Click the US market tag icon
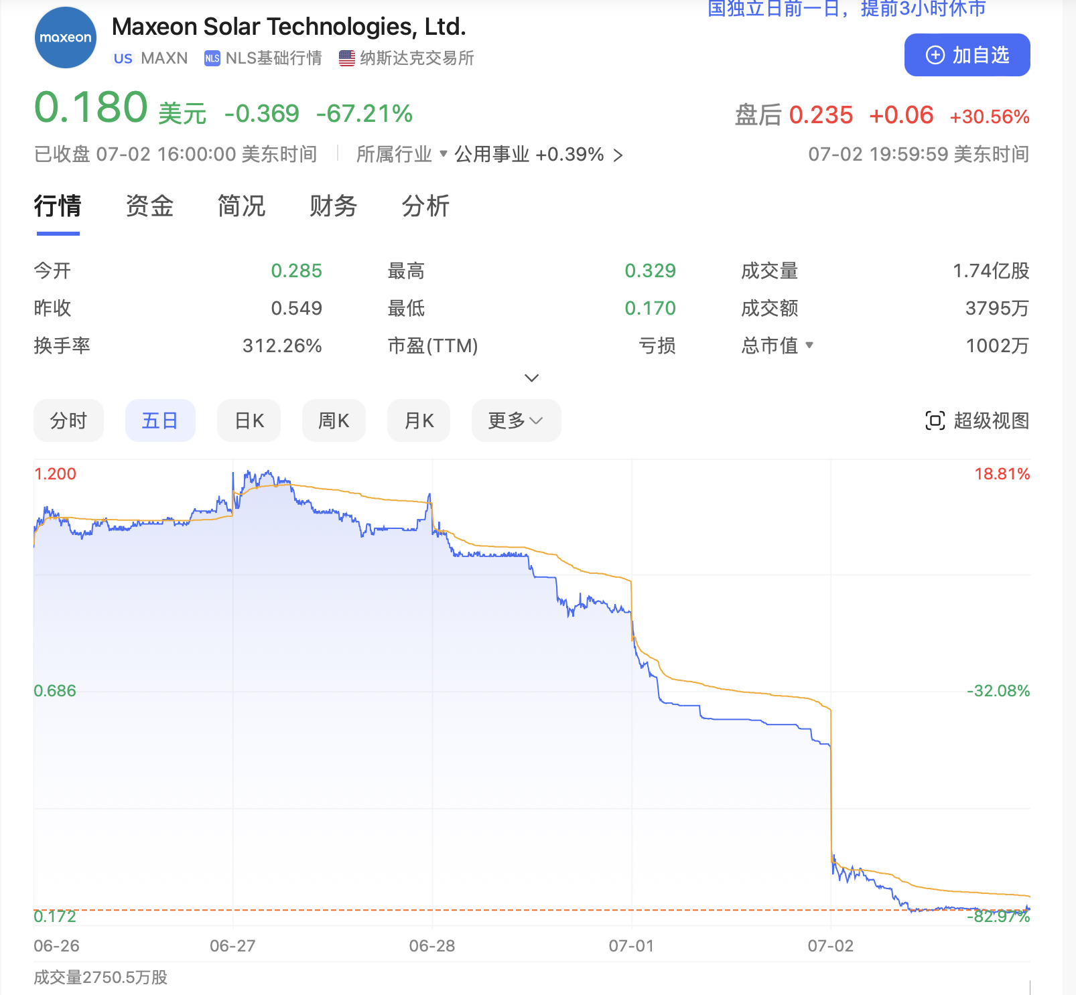 (x=123, y=58)
